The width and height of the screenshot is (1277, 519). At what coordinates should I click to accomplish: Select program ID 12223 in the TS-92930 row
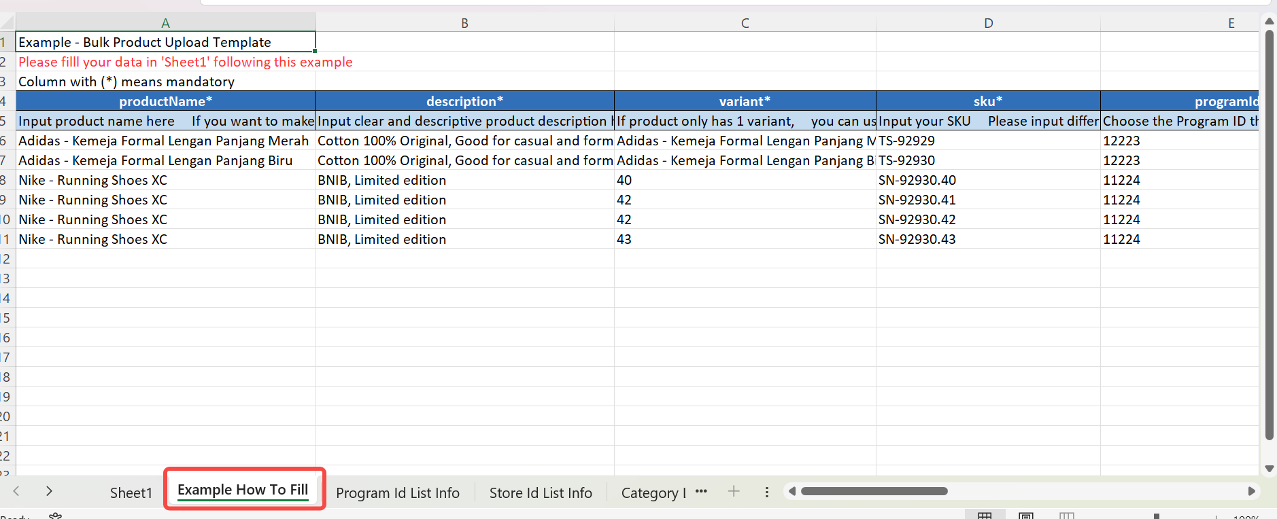pyautogui.click(x=1179, y=160)
